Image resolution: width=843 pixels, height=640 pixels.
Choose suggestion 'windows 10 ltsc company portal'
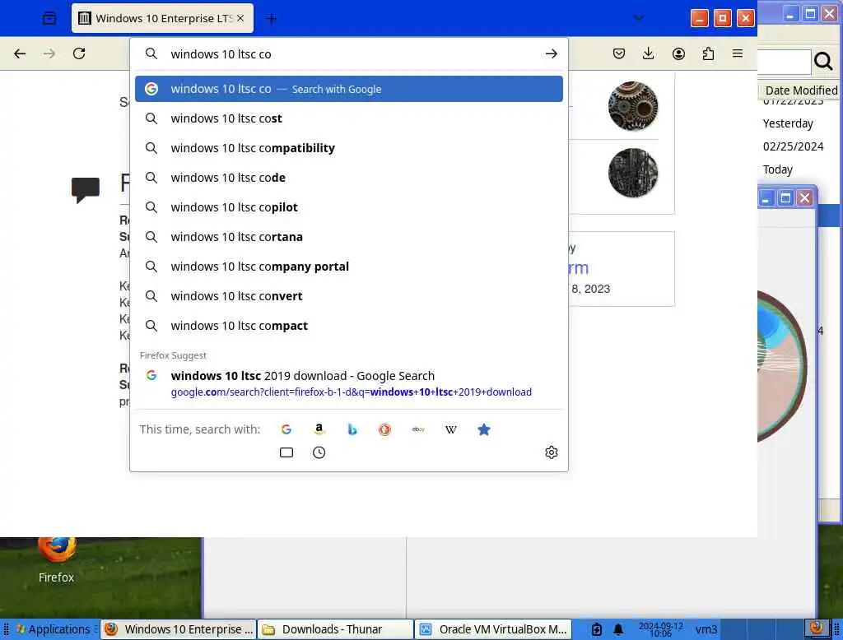[x=349, y=266]
